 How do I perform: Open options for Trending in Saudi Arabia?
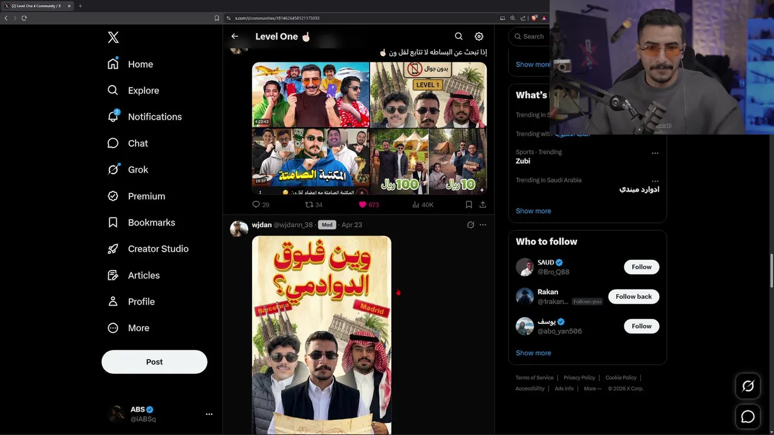(x=655, y=181)
